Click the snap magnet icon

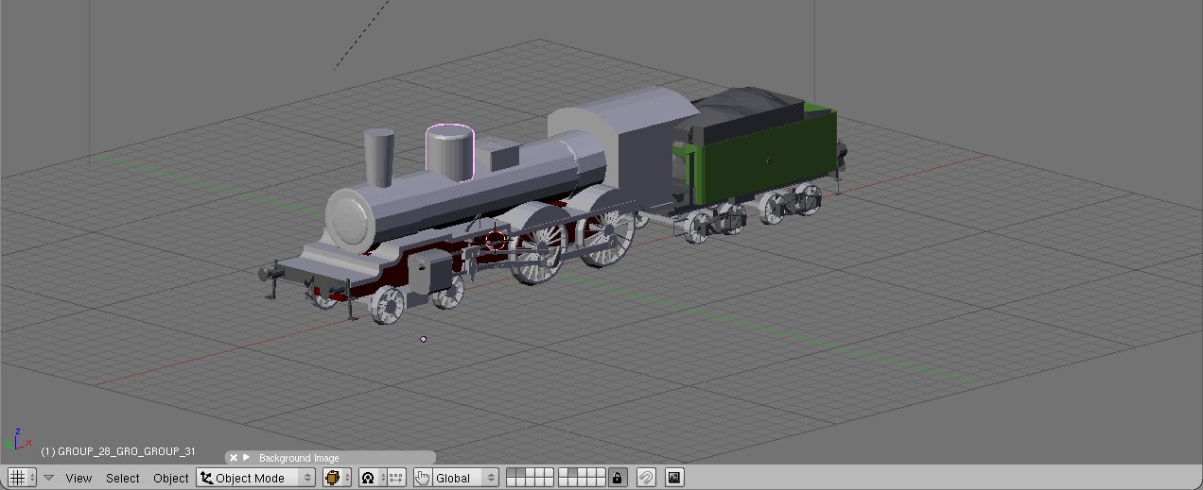coord(645,478)
